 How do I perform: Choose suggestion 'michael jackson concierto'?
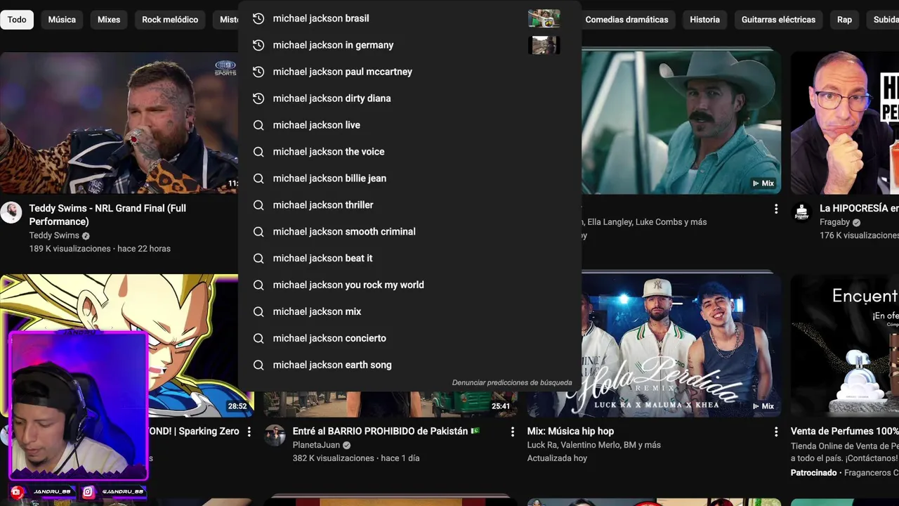tap(409, 339)
